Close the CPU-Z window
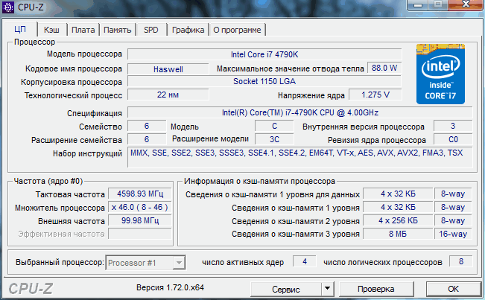485x300 pixels. 466,4
